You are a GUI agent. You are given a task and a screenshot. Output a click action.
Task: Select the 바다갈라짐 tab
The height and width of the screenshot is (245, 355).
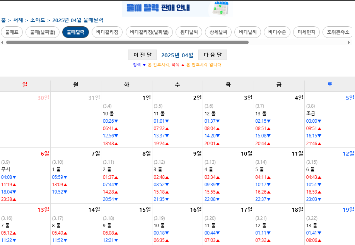[x=108, y=33]
